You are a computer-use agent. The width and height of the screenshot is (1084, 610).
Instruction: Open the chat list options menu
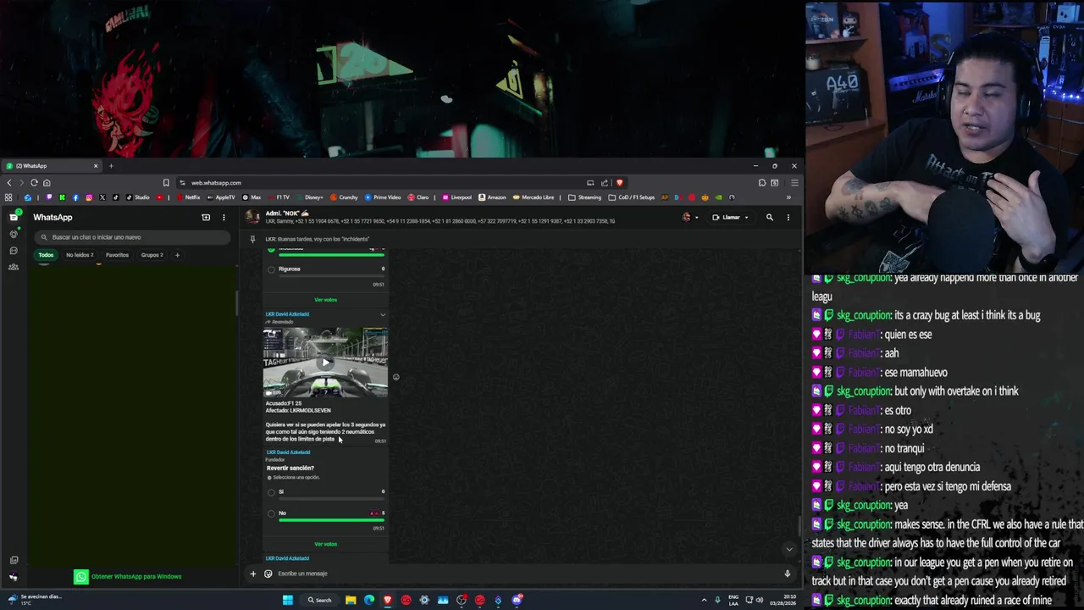pos(224,218)
